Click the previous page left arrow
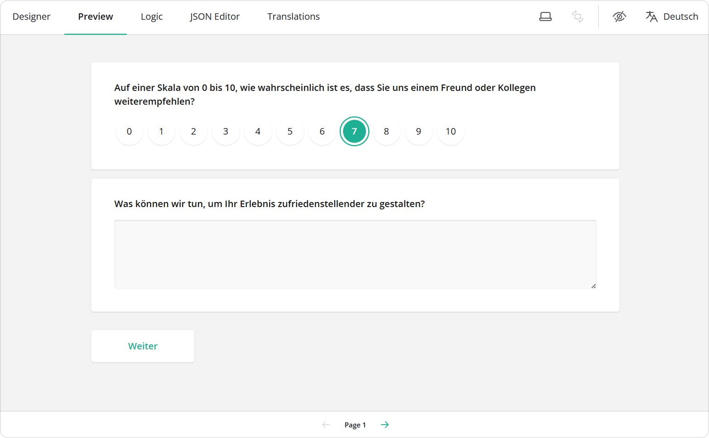This screenshot has width=709, height=438. 326,425
